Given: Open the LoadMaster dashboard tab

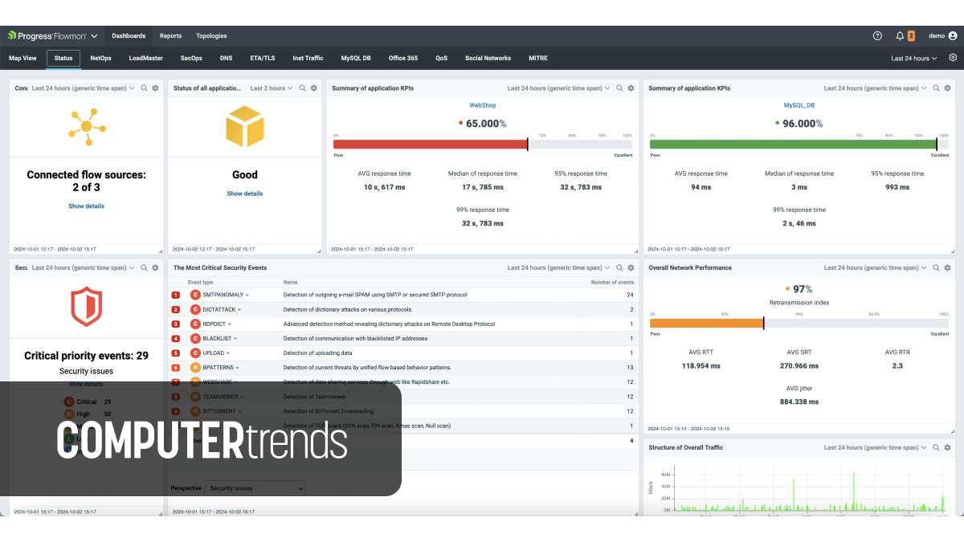Looking at the screenshot, I should [145, 58].
